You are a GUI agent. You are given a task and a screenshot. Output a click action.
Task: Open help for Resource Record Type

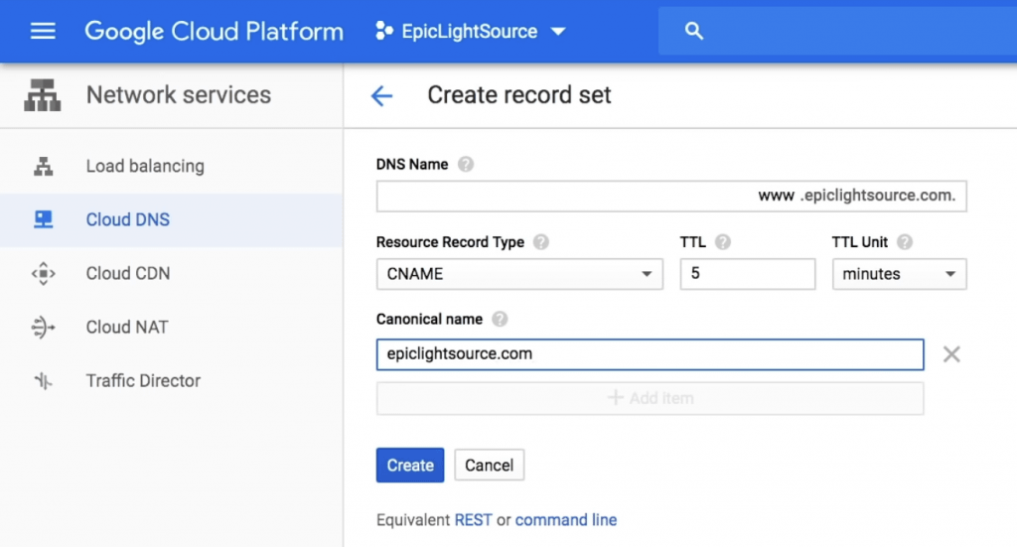pyautogui.click(x=540, y=242)
